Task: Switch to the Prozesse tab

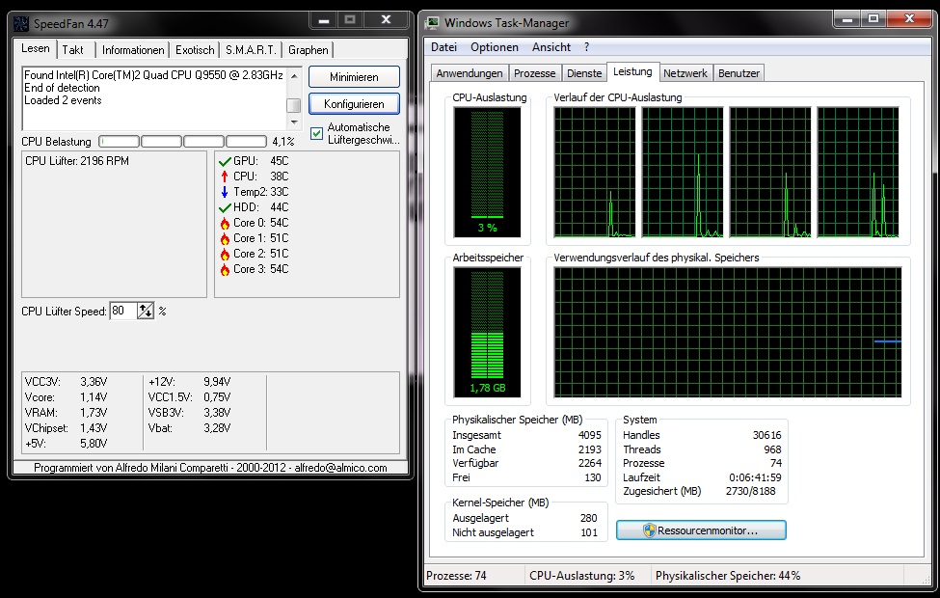Action: tap(535, 73)
